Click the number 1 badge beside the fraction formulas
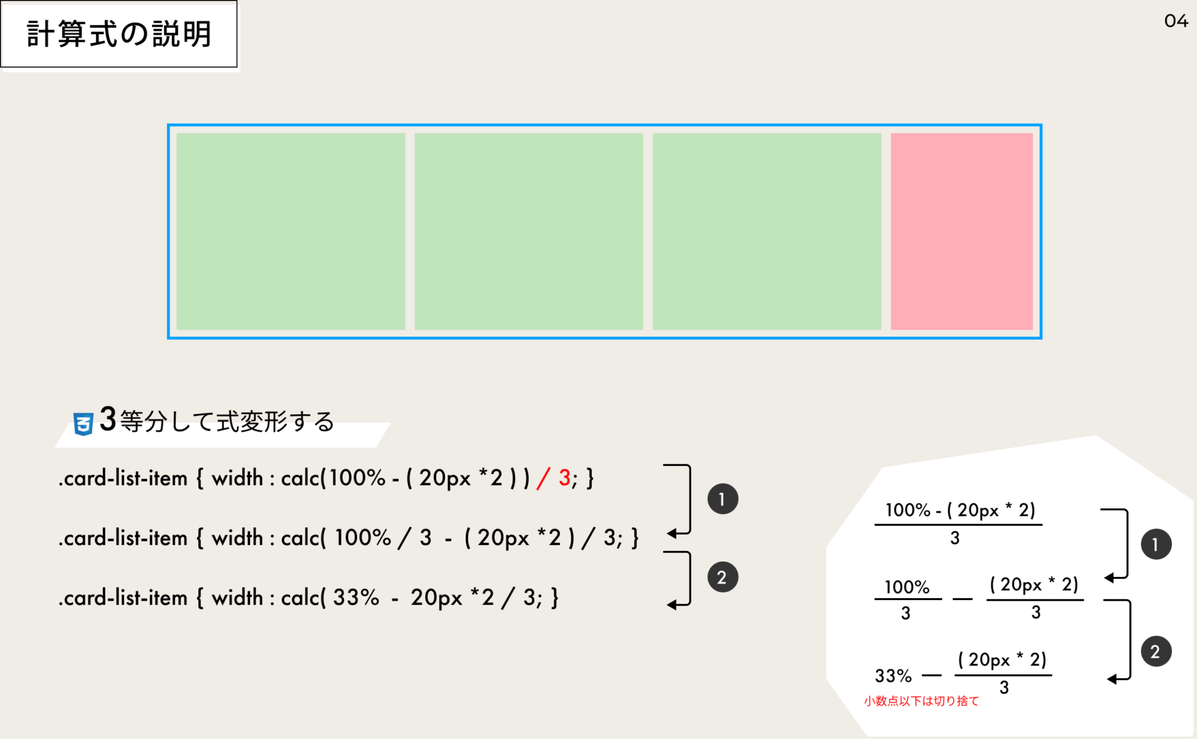 [1156, 544]
